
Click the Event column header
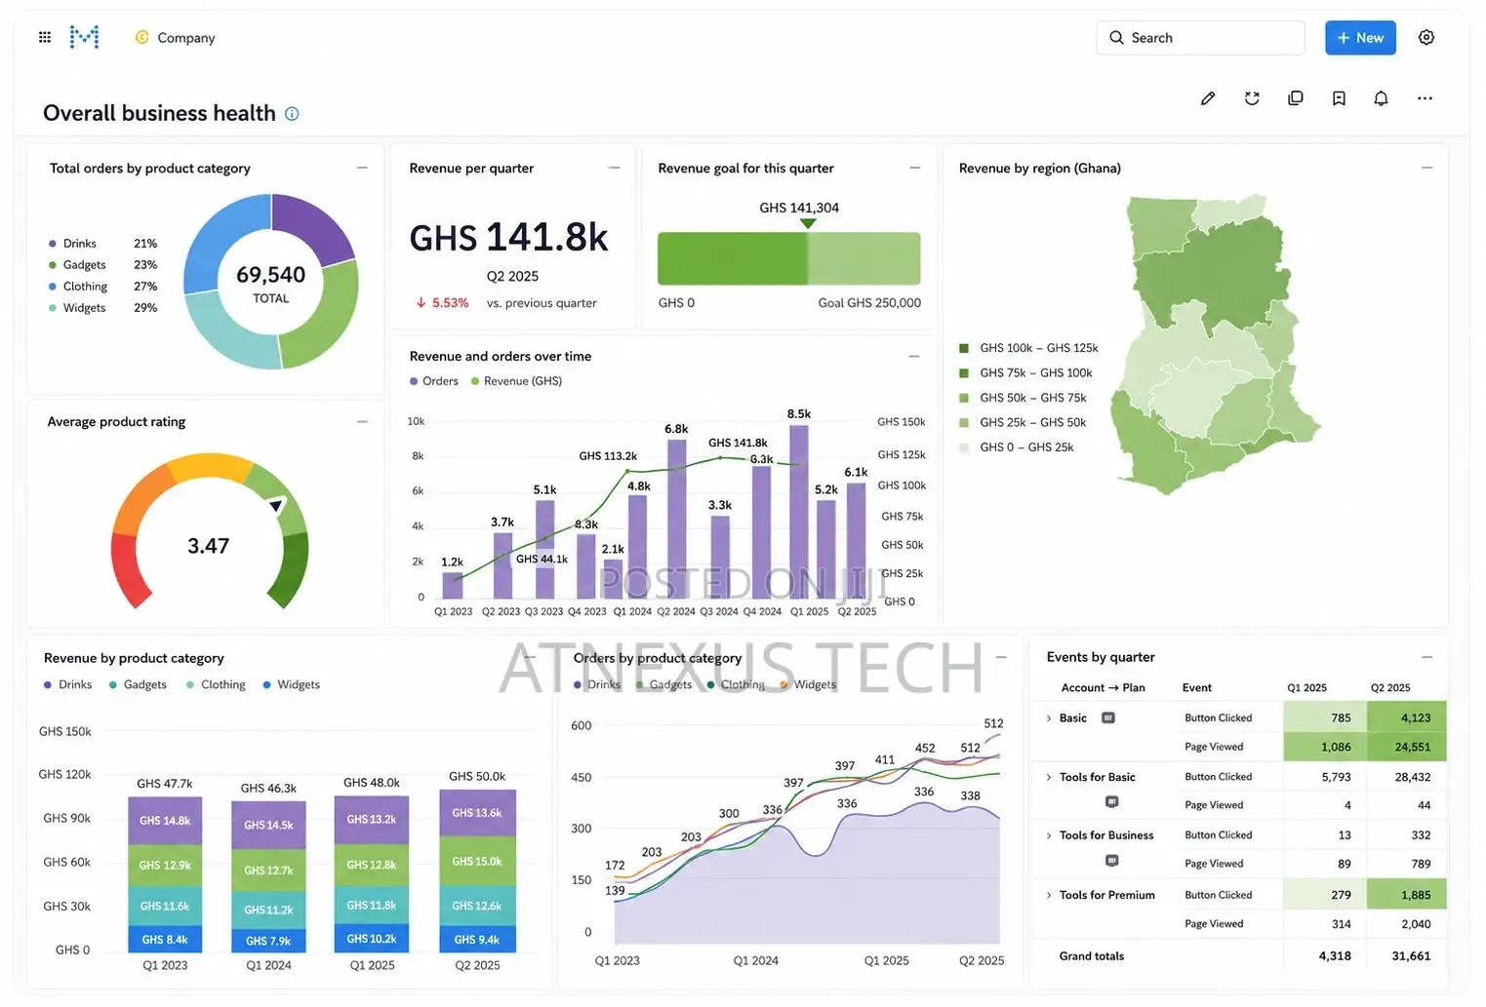[x=1196, y=687]
